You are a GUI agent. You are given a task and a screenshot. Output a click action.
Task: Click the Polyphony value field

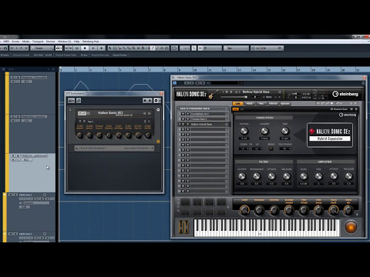[x=284, y=149]
